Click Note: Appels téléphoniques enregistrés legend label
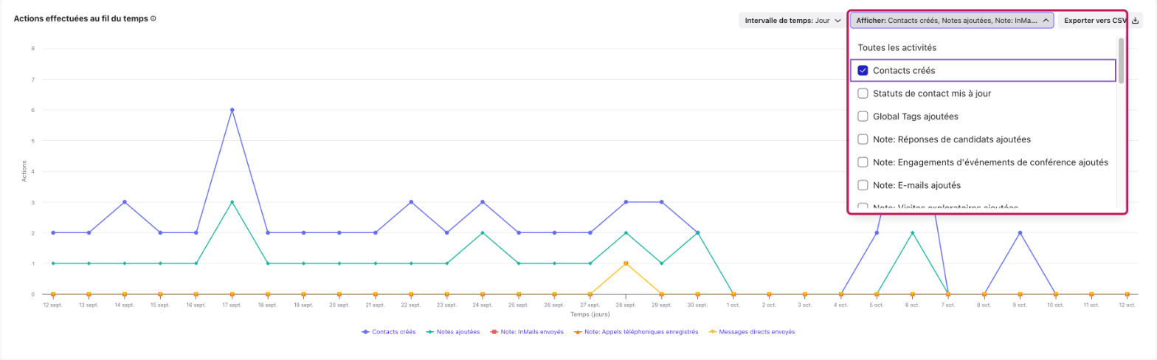 pyautogui.click(x=641, y=332)
